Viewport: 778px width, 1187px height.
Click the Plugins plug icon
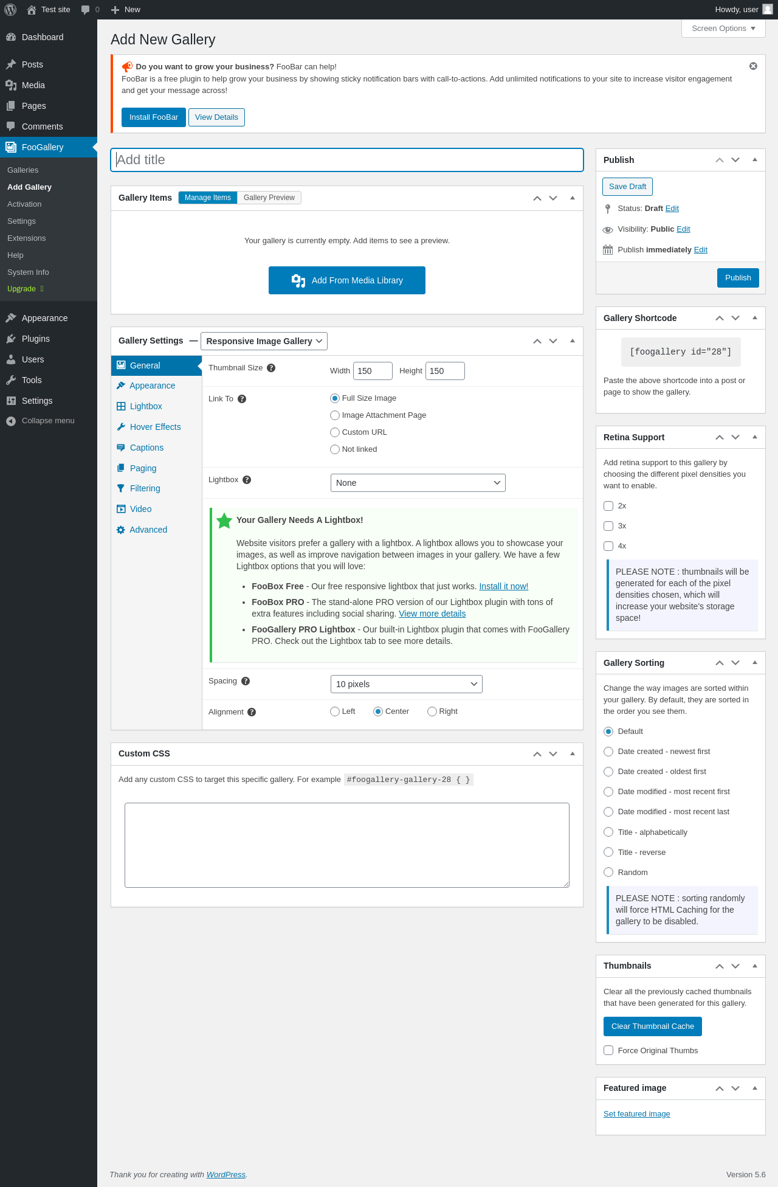tap(11, 339)
